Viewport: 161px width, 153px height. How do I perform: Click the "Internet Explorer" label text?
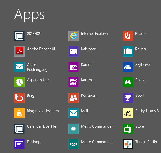pos(95,34)
